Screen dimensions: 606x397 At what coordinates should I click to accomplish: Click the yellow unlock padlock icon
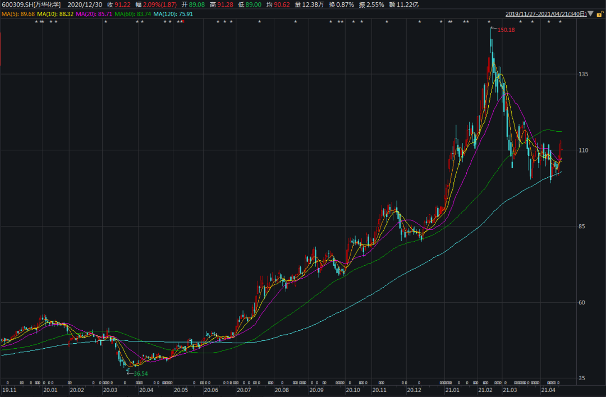(x=600, y=14)
